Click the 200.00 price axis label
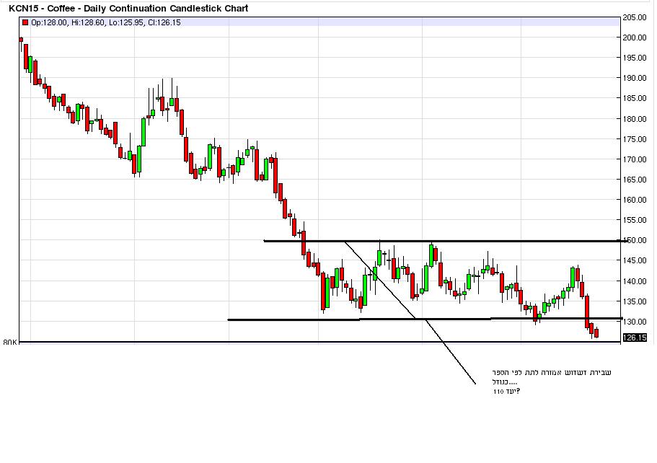This screenshot has height=463, width=657. pyautogui.click(x=635, y=38)
